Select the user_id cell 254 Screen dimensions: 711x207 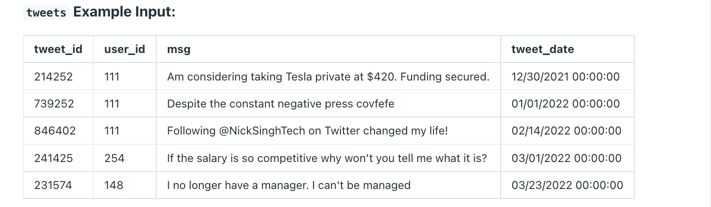pyautogui.click(x=114, y=158)
